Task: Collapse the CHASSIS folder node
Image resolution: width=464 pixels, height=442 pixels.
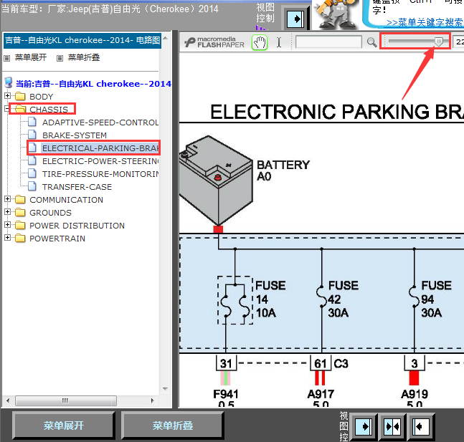Action: click(7, 109)
